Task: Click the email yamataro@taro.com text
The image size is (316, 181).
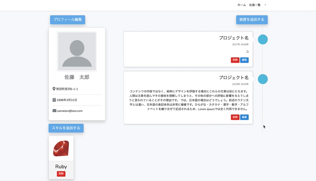Action: (70, 111)
